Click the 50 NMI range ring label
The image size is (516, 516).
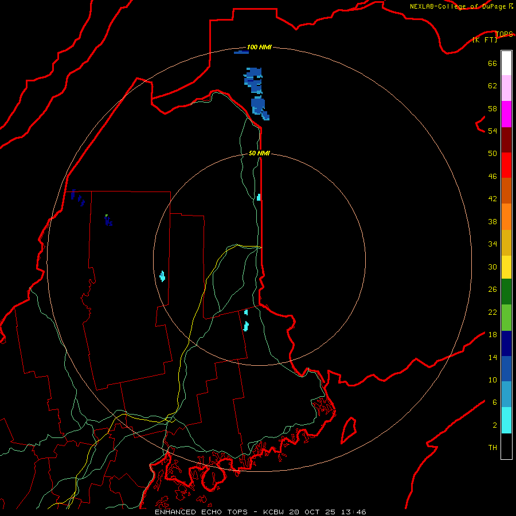(x=259, y=153)
